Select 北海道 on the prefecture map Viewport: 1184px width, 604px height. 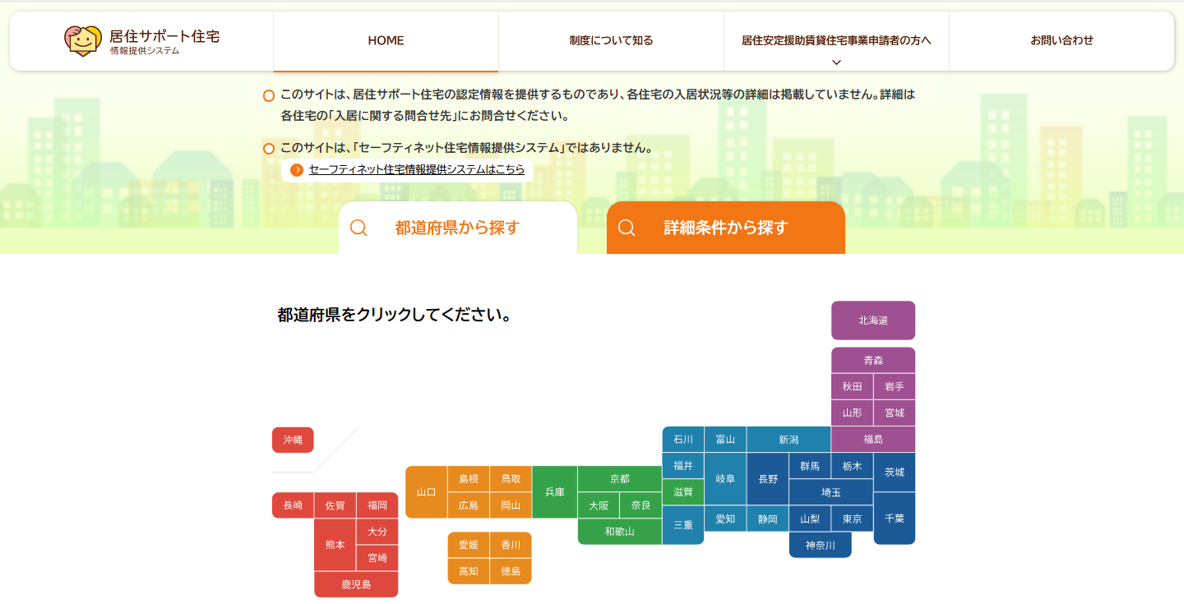pyautogui.click(x=873, y=320)
